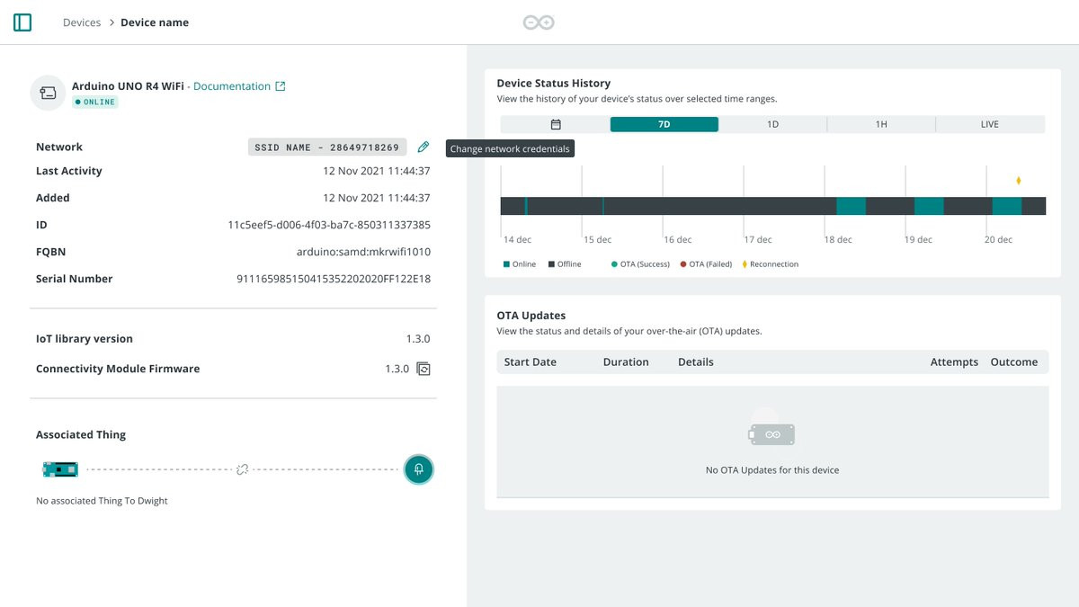Click the pencil icon to edit network

point(424,147)
